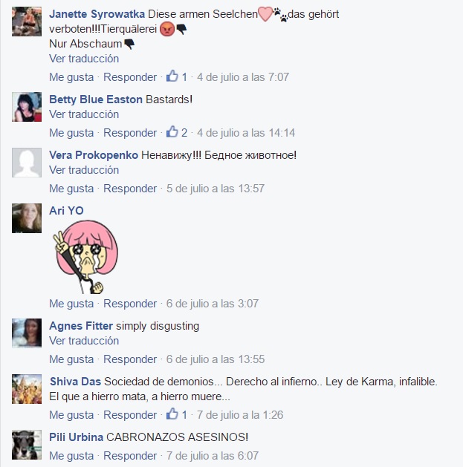The image size is (463, 467).
Task: Like Vera Prokopenko's comment with Me gusta
Action: pyautogui.click(x=71, y=189)
